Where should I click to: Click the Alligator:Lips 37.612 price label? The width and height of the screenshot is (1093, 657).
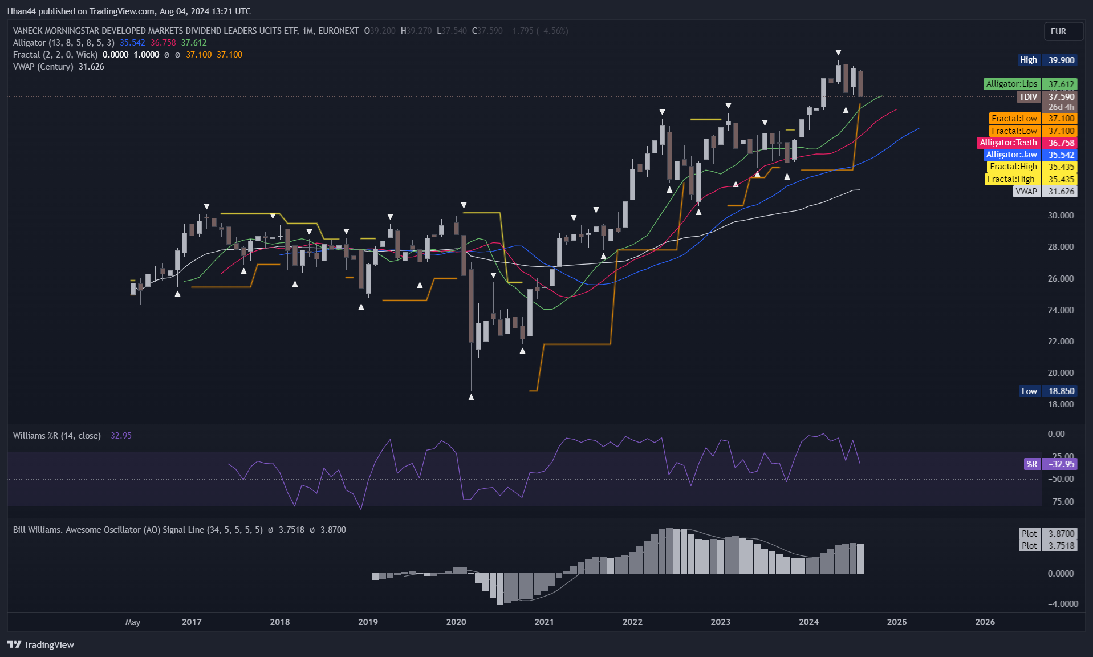[1030, 84]
